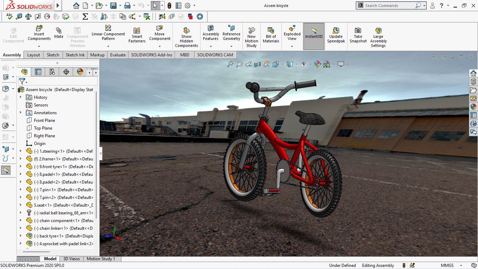Update Speedpak
Screen dimensions: 478x269
point(336,35)
